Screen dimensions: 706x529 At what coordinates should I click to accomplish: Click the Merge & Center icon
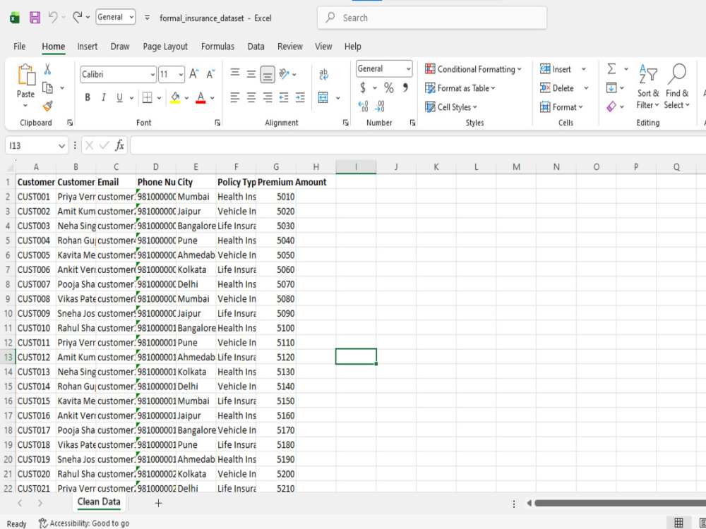[323, 97]
